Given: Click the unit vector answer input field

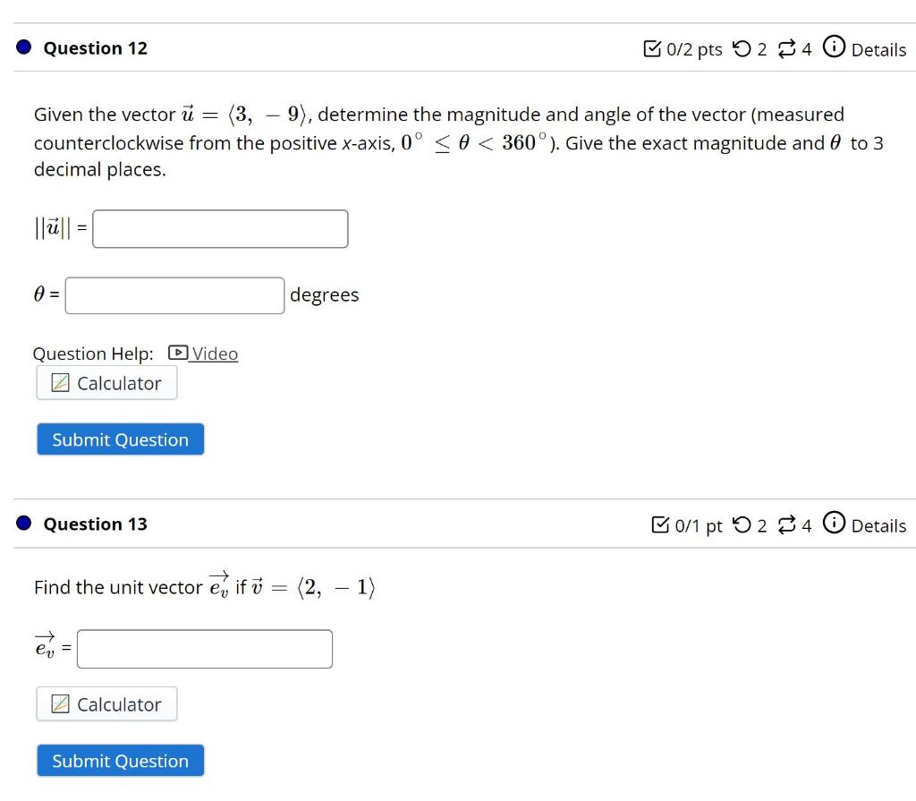Looking at the screenshot, I should pyautogui.click(x=204, y=648).
